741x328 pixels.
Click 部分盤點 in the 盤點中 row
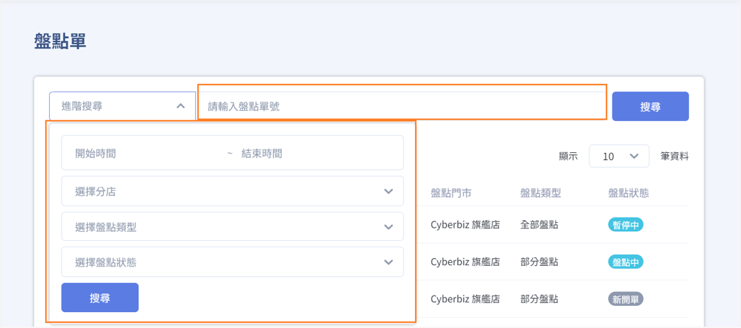539,262
